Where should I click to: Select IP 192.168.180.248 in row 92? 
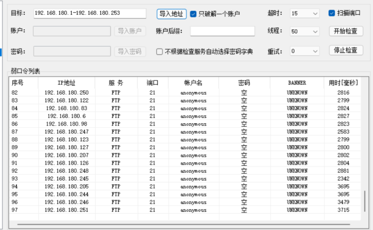click(67, 171)
